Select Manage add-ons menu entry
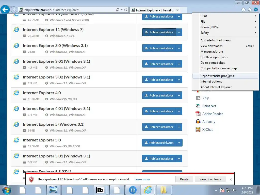This screenshot has width=260, height=195. 225,52
